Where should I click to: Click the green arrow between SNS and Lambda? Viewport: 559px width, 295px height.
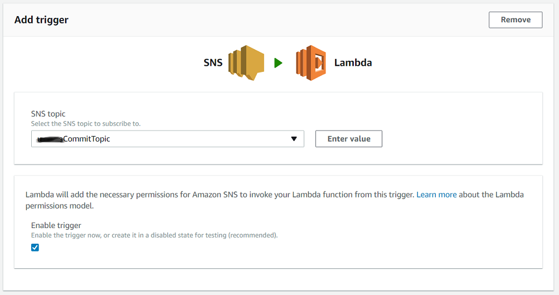click(278, 63)
